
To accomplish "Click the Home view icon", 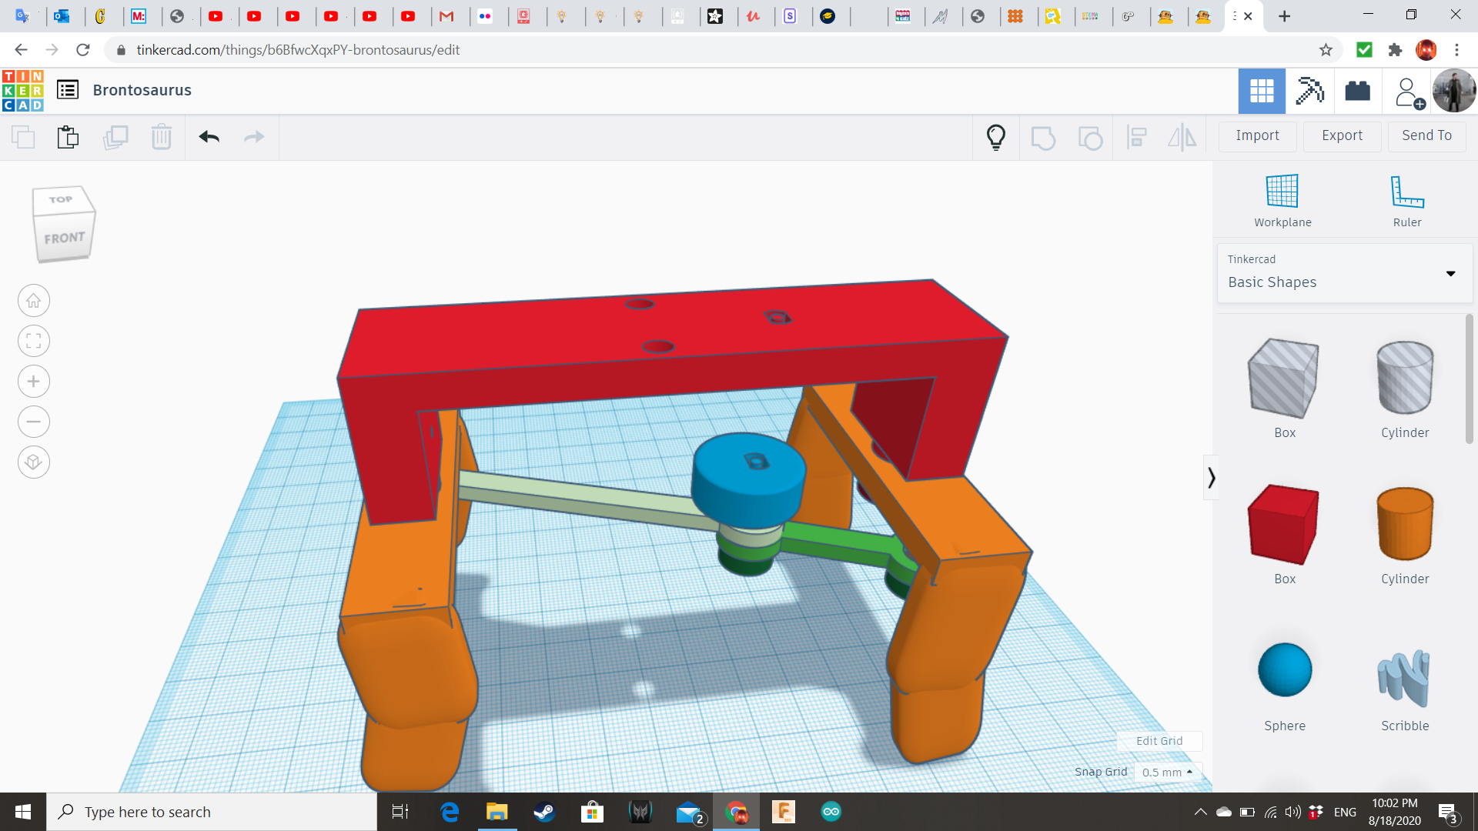I will (x=34, y=301).
